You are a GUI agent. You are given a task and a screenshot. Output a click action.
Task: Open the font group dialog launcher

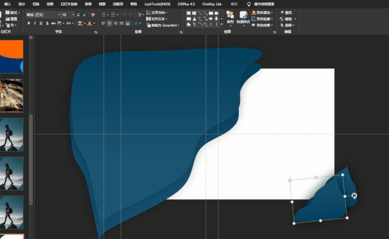96,32
